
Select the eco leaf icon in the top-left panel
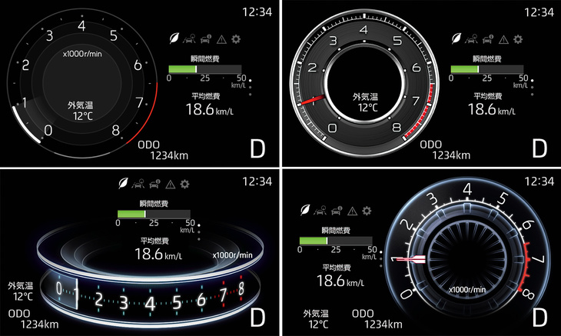point(176,38)
